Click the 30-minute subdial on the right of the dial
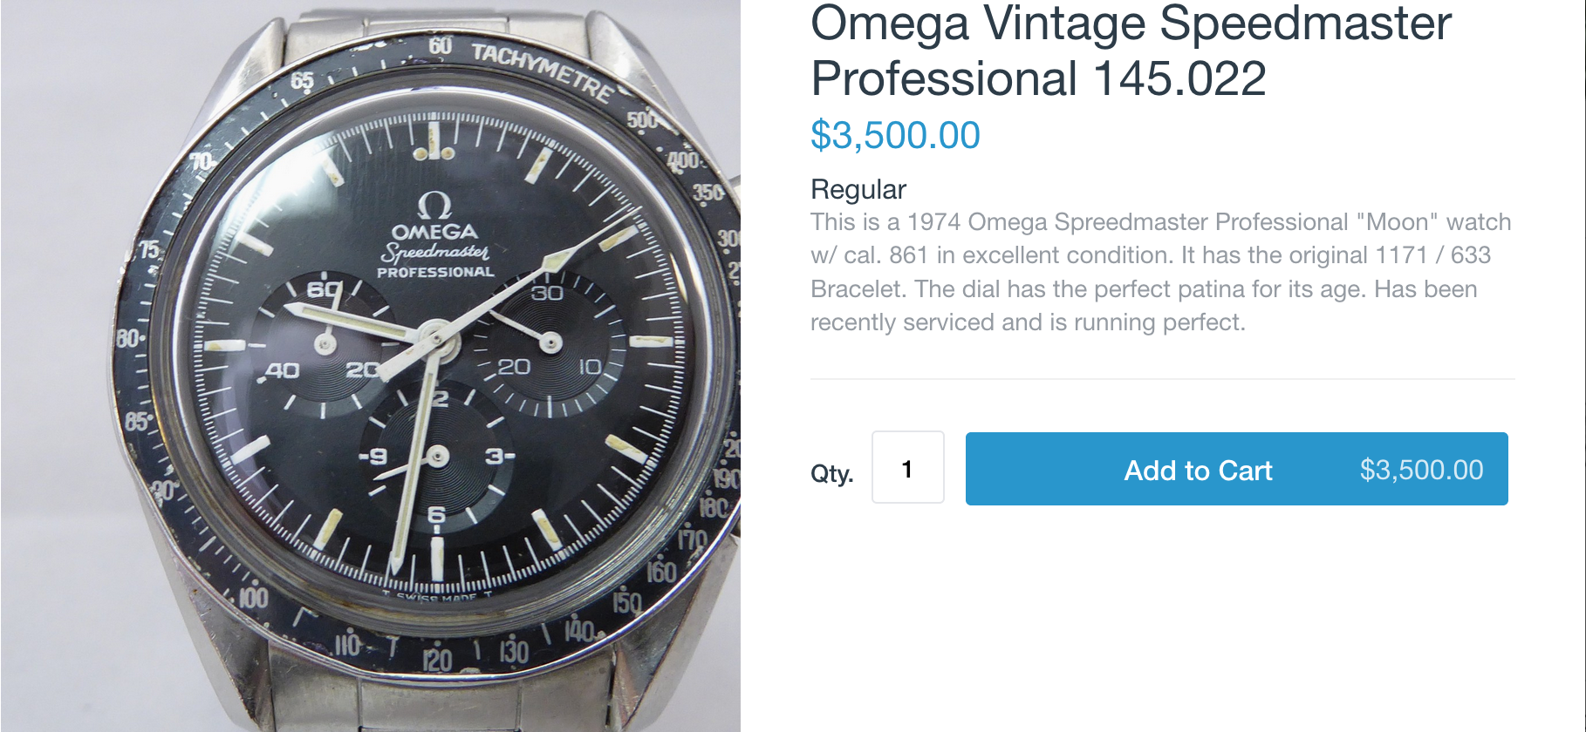 (550, 342)
